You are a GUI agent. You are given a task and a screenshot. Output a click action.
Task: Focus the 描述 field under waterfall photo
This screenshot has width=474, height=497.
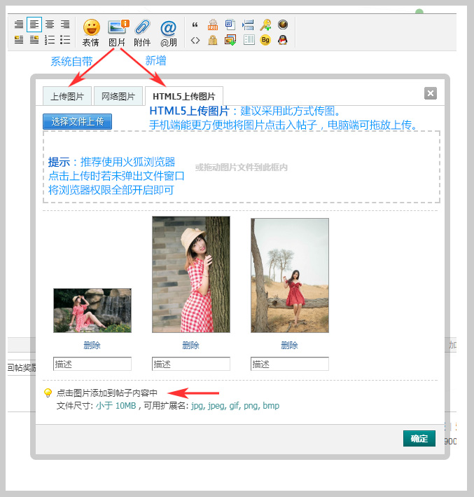click(92, 364)
